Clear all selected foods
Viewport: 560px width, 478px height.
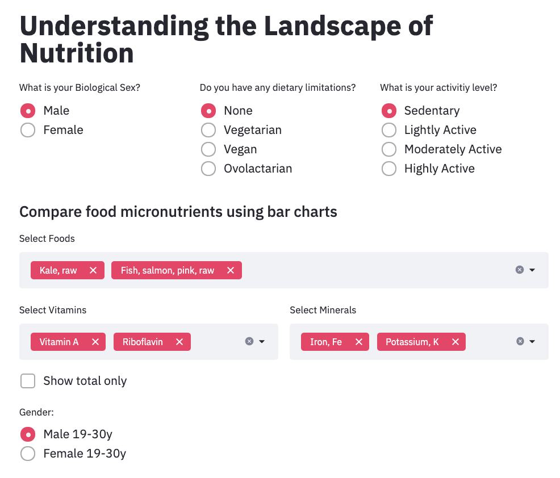(520, 270)
